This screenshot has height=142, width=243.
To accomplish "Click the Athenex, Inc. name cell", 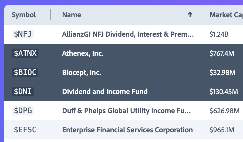I will coord(83,53).
